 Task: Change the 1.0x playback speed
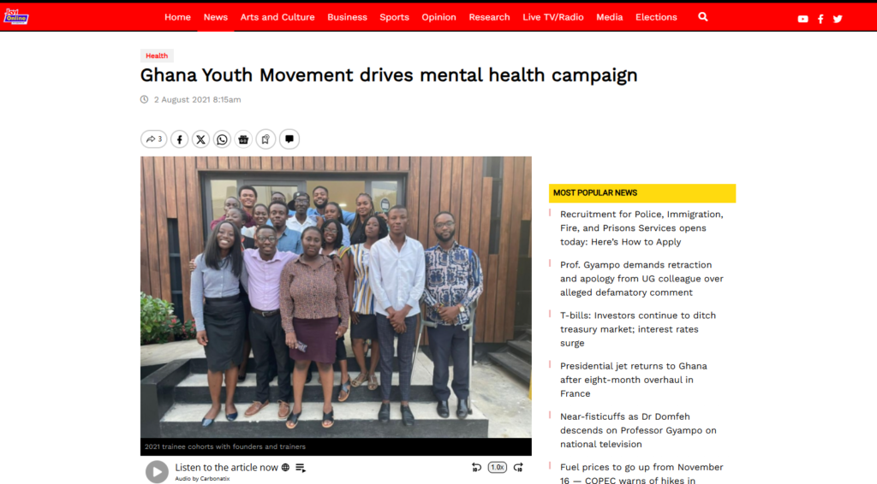498,468
